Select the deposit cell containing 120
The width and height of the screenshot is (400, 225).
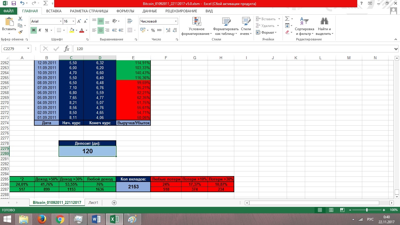(x=88, y=151)
